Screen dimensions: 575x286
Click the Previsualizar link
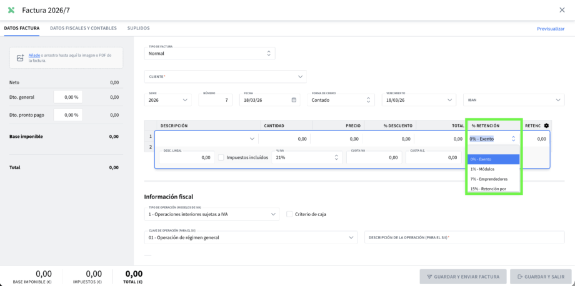coord(550,29)
